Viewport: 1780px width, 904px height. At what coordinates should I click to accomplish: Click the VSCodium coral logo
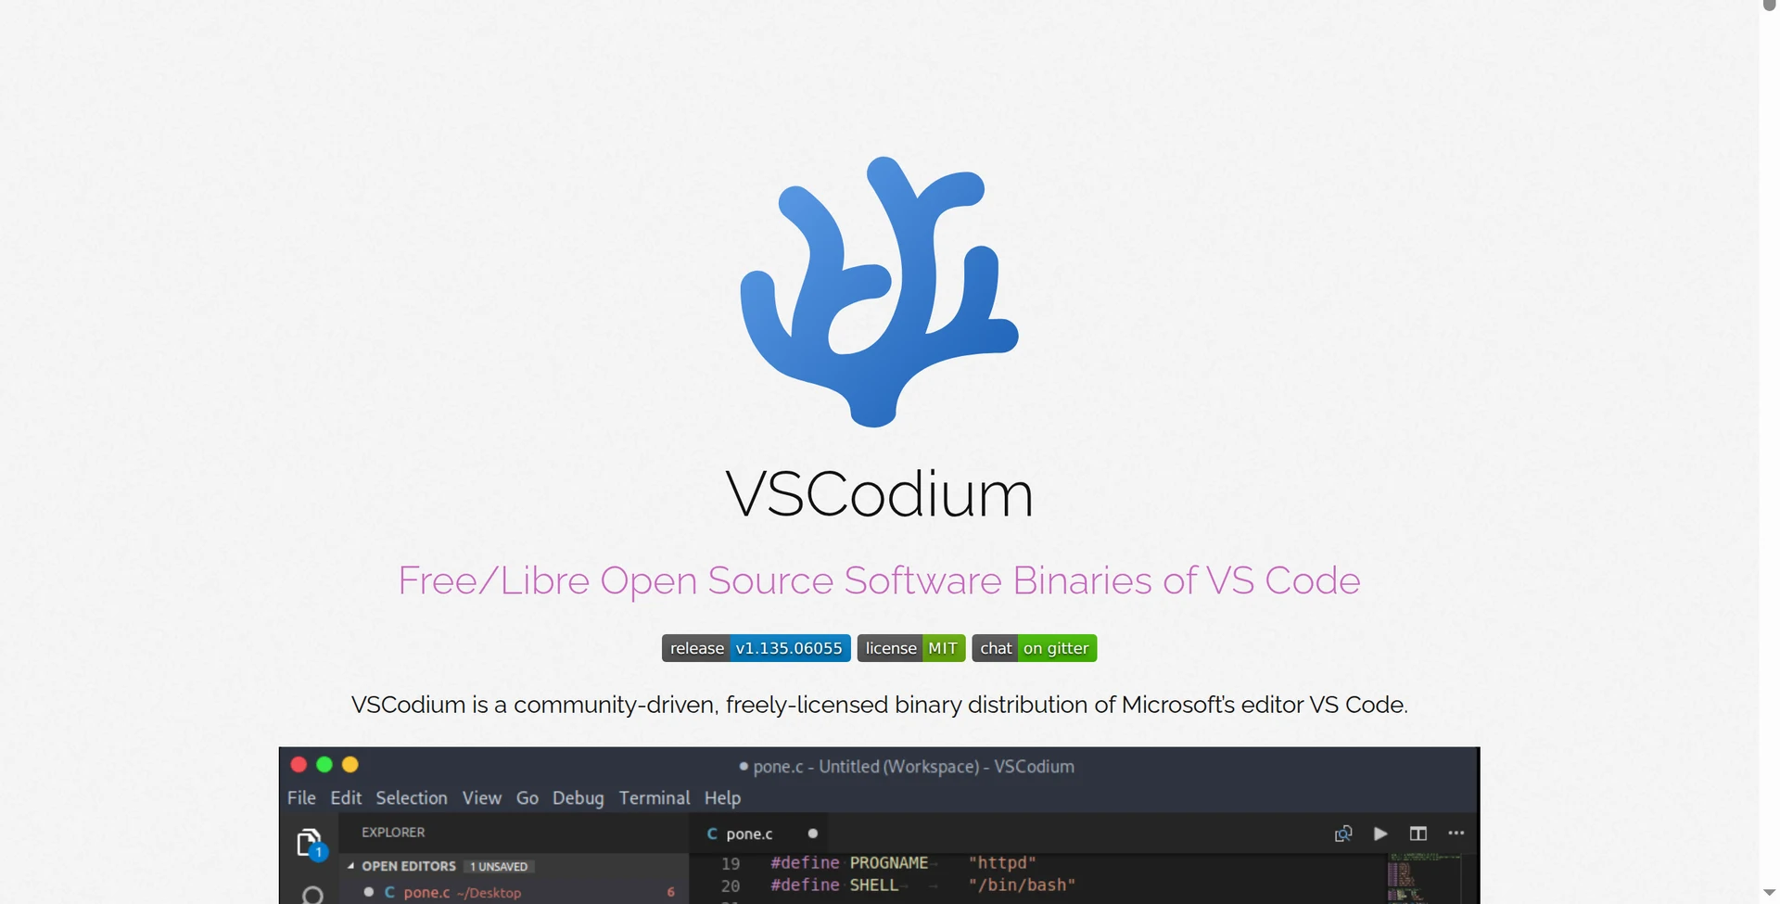[x=879, y=292]
